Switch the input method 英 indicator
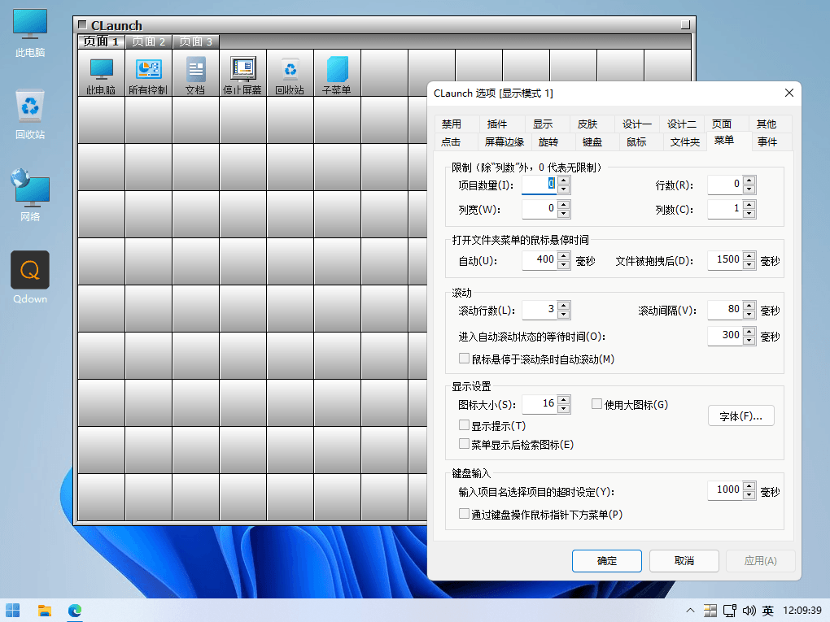The image size is (830, 622). click(x=768, y=611)
